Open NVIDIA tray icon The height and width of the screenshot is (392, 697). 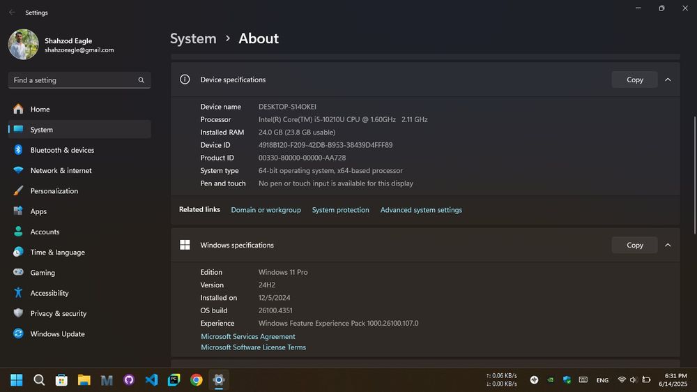[x=551, y=380]
